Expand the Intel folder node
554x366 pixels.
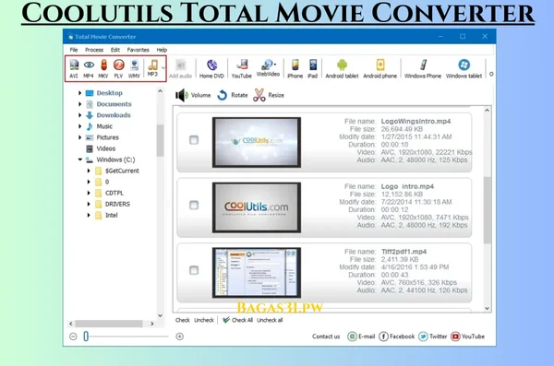pyautogui.click(x=89, y=216)
